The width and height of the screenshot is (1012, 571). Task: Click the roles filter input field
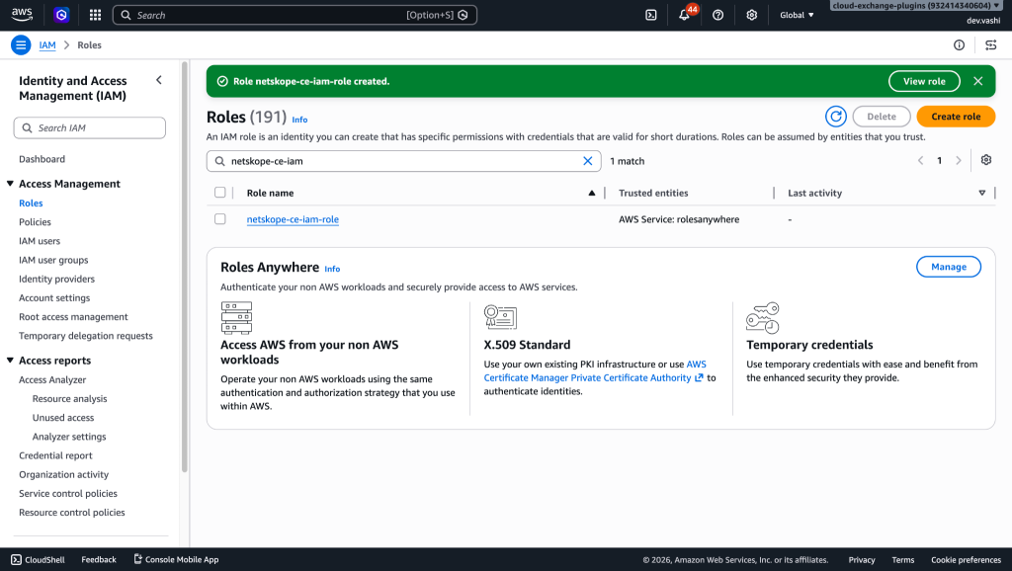[x=403, y=161]
